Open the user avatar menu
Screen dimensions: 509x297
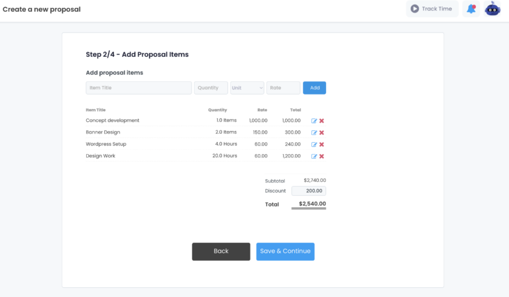(x=492, y=9)
